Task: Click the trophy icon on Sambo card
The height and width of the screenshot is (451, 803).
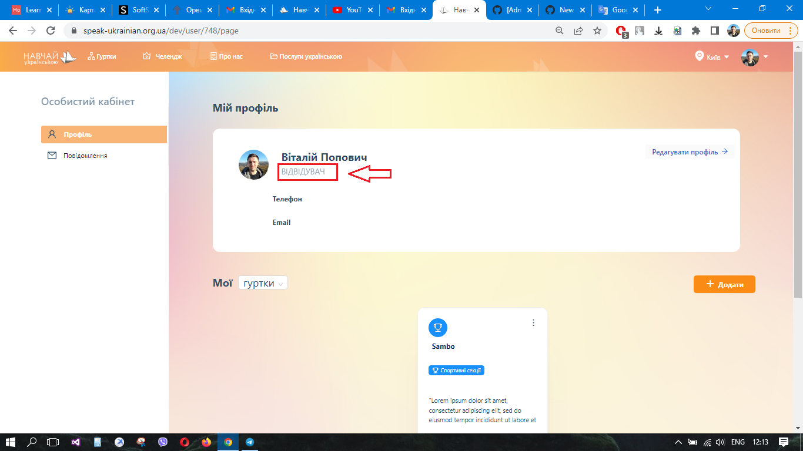Action: [x=438, y=328]
